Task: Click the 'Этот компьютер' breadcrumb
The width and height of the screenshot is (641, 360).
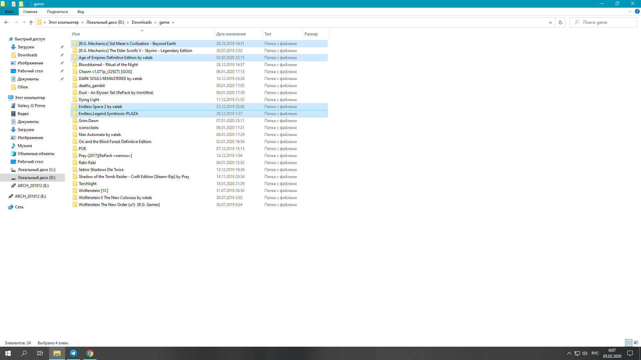Action: (64, 22)
